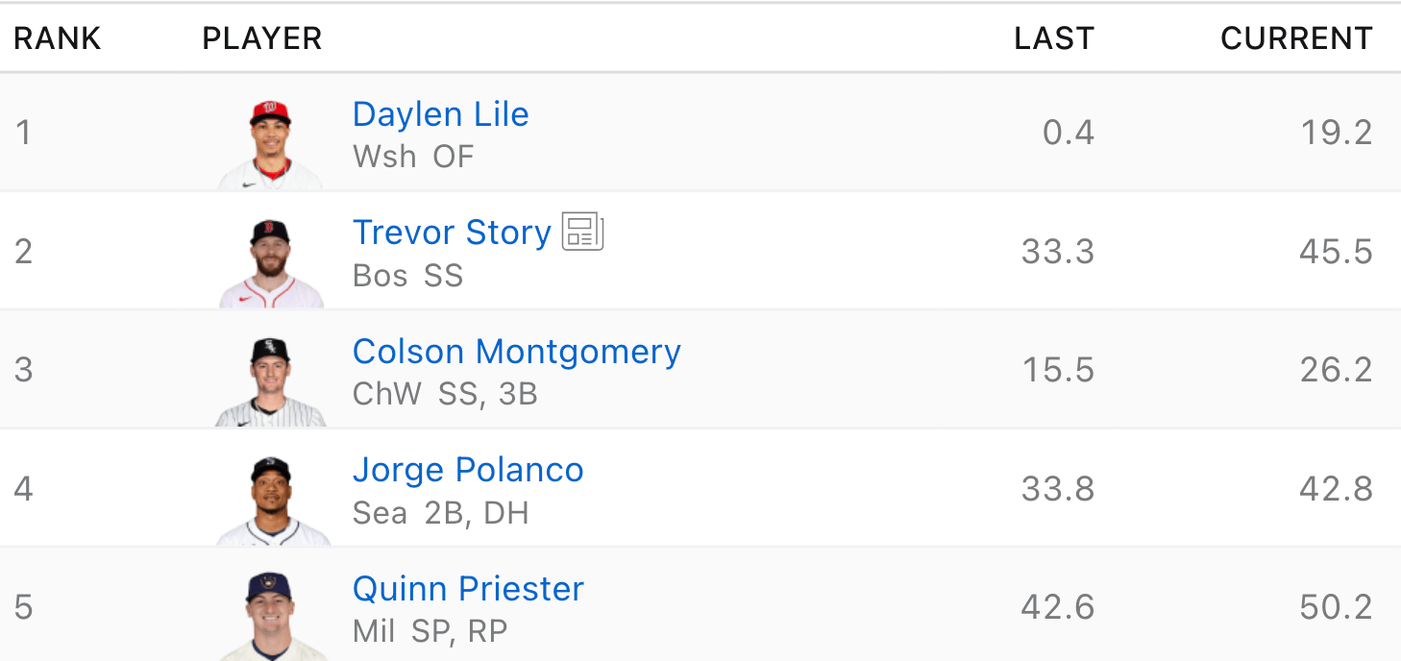Image resolution: width=1401 pixels, height=661 pixels.
Task: Click Daylen Lile's headshot photo
Action: click(x=270, y=143)
